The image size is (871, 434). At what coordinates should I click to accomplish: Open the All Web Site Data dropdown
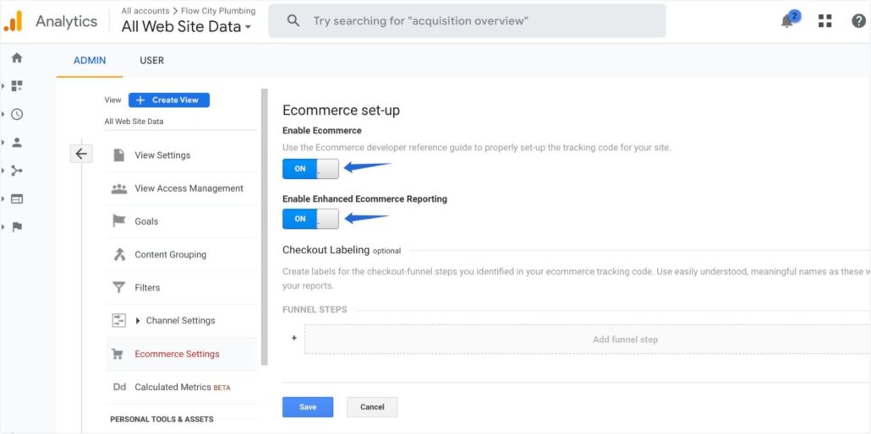187,27
